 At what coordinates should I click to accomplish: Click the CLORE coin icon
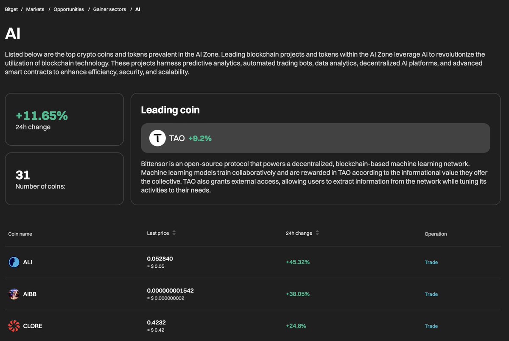tap(14, 326)
